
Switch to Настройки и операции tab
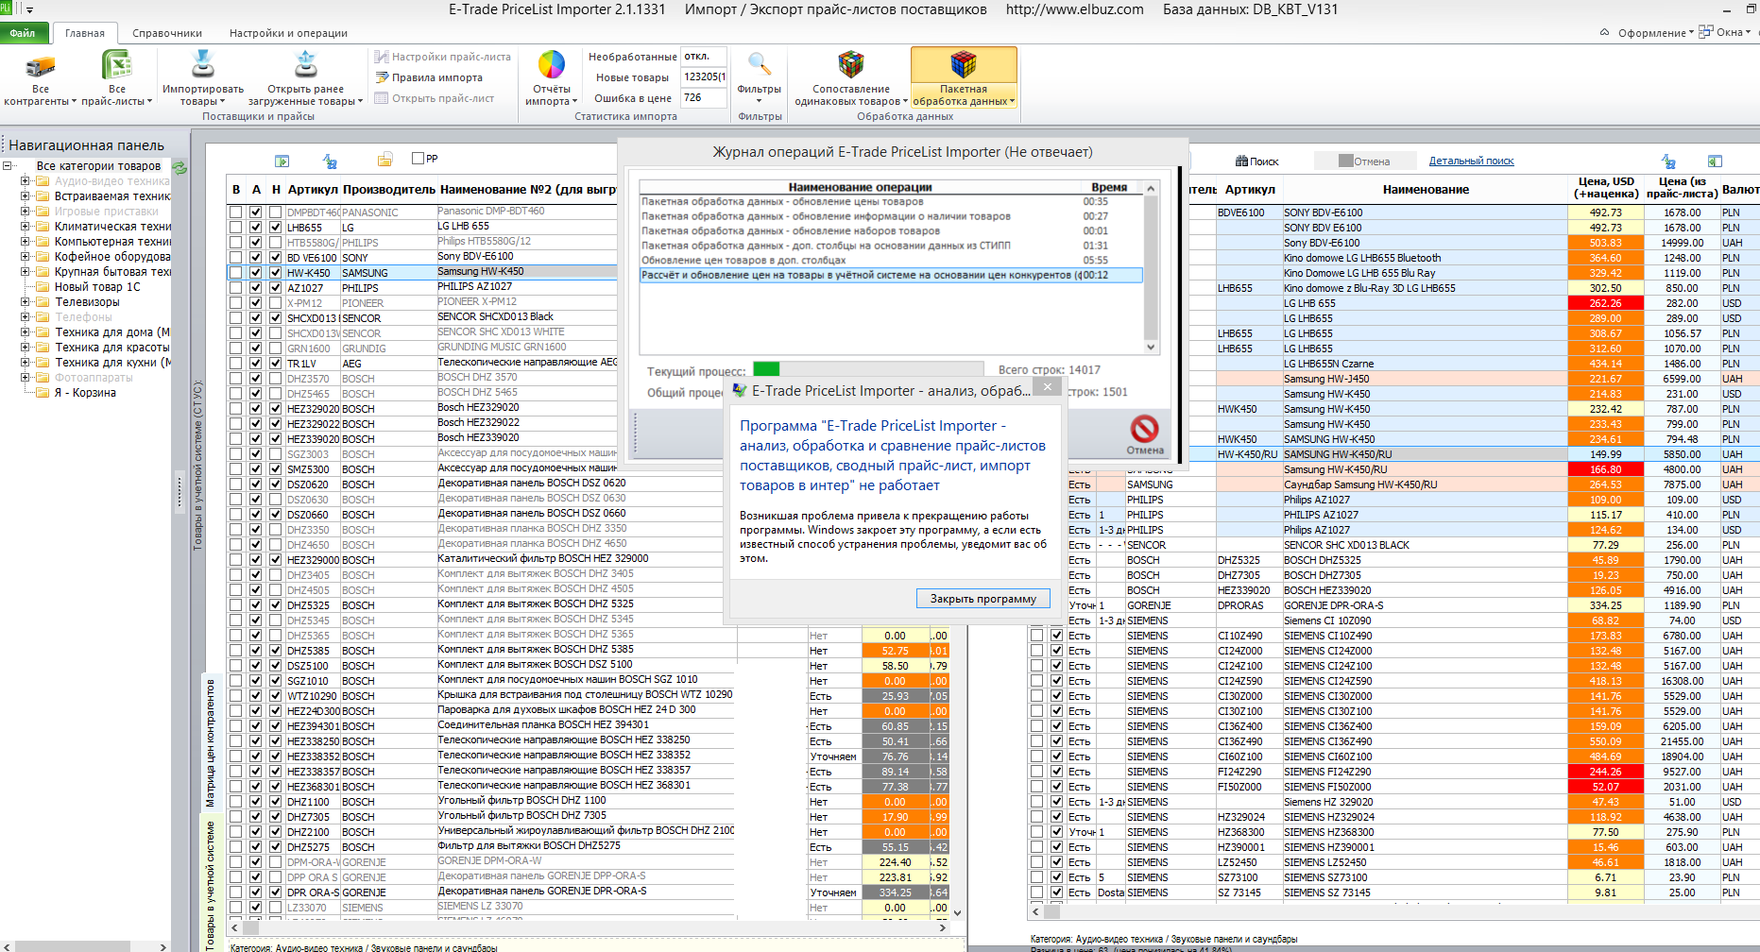pos(288,33)
